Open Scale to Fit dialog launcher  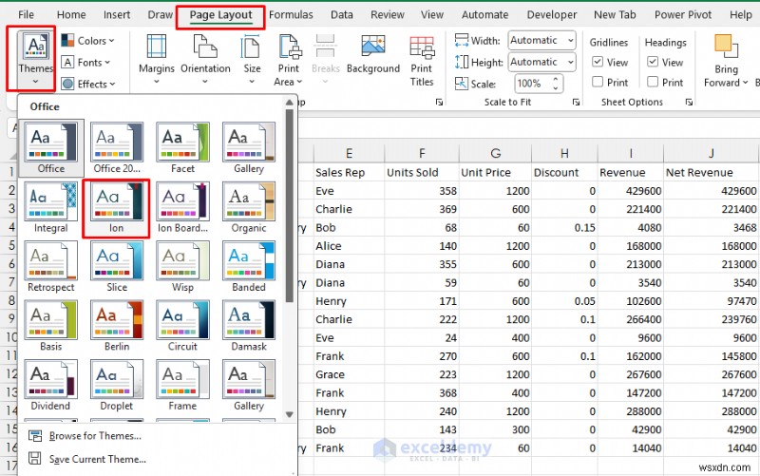click(x=576, y=102)
